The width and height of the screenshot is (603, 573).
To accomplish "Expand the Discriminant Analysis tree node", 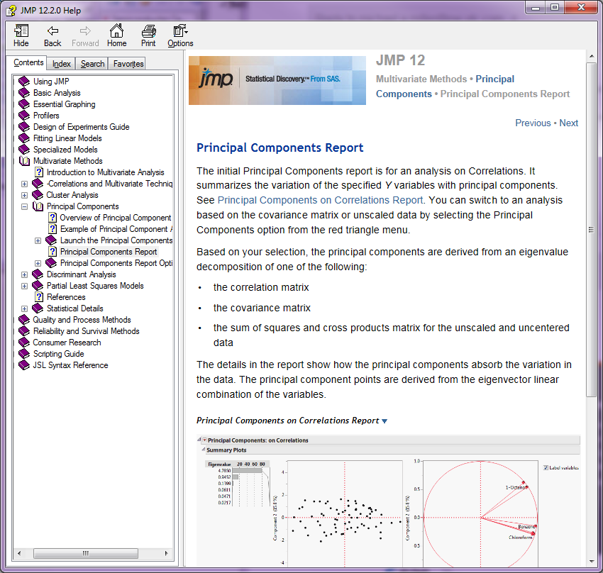I will point(24,274).
